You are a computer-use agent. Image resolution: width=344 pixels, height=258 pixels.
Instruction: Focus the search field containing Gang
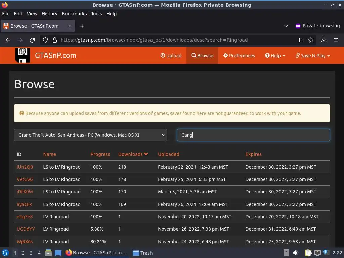253,135
